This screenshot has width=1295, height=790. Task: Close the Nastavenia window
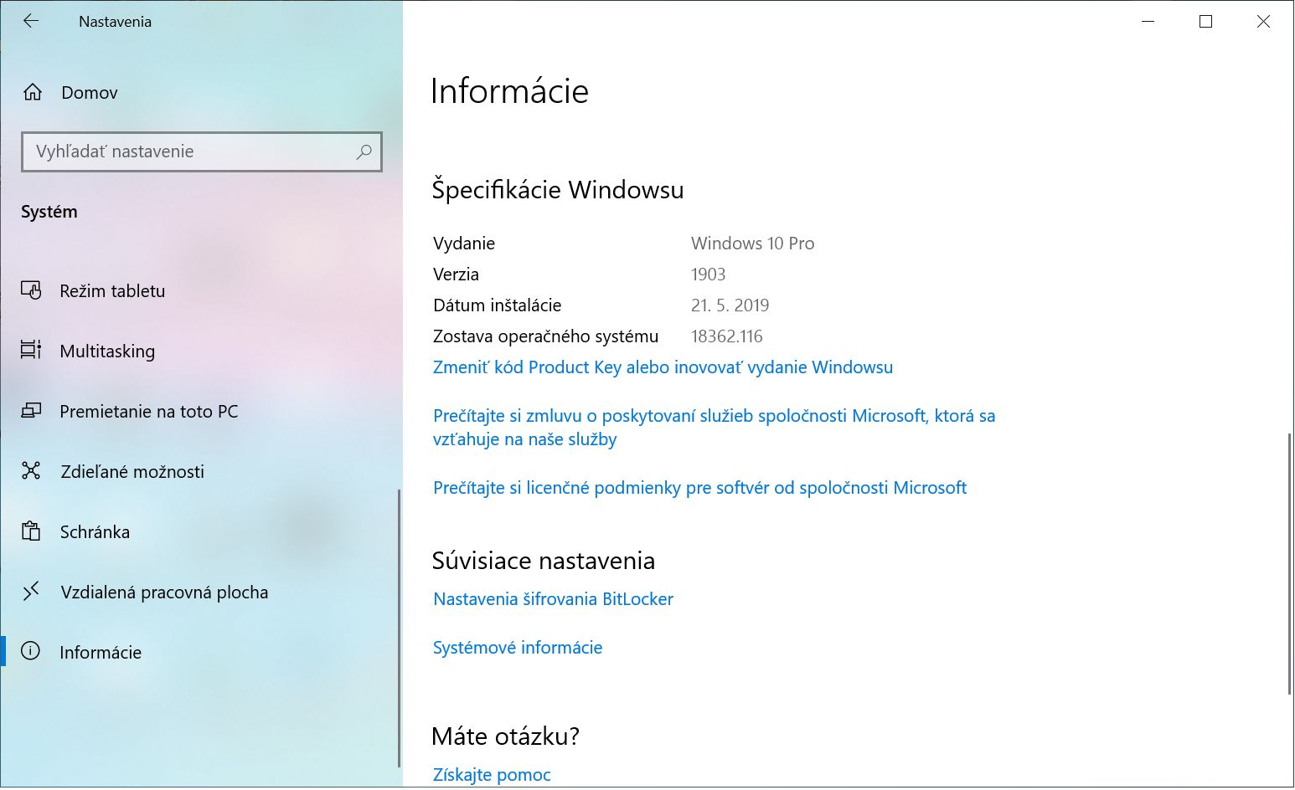point(1264,22)
